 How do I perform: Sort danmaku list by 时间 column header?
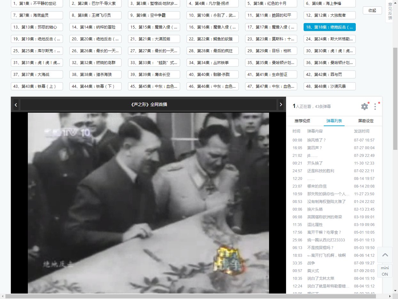(x=297, y=131)
